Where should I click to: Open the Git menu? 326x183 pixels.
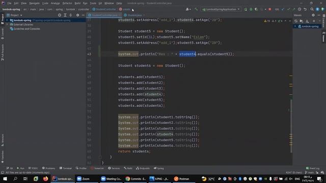[x=100, y=3]
